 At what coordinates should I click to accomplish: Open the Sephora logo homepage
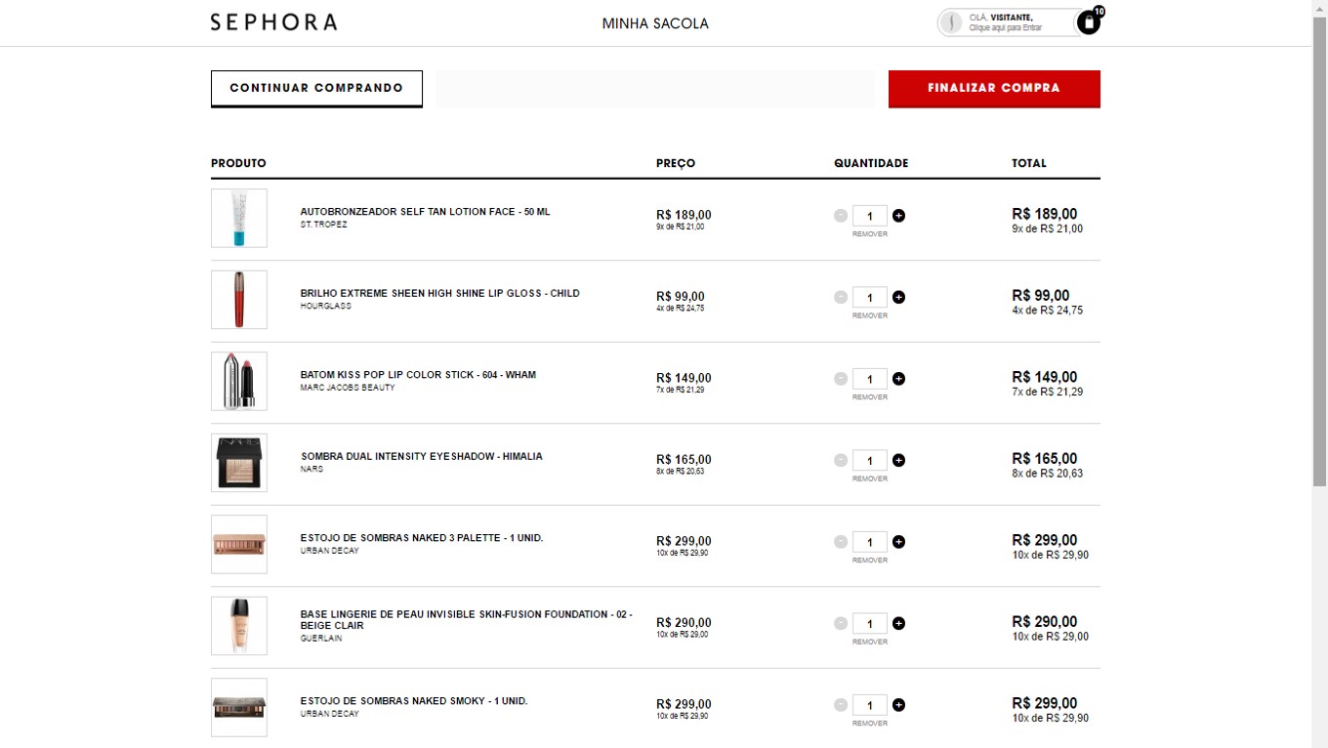click(273, 22)
